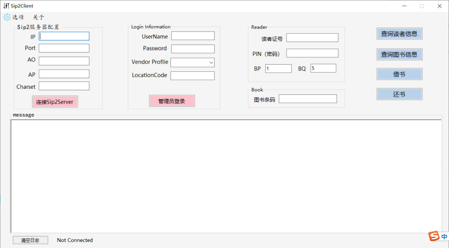Click the UserName input field
The height and width of the screenshot is (248, 449).
point(193,36)
